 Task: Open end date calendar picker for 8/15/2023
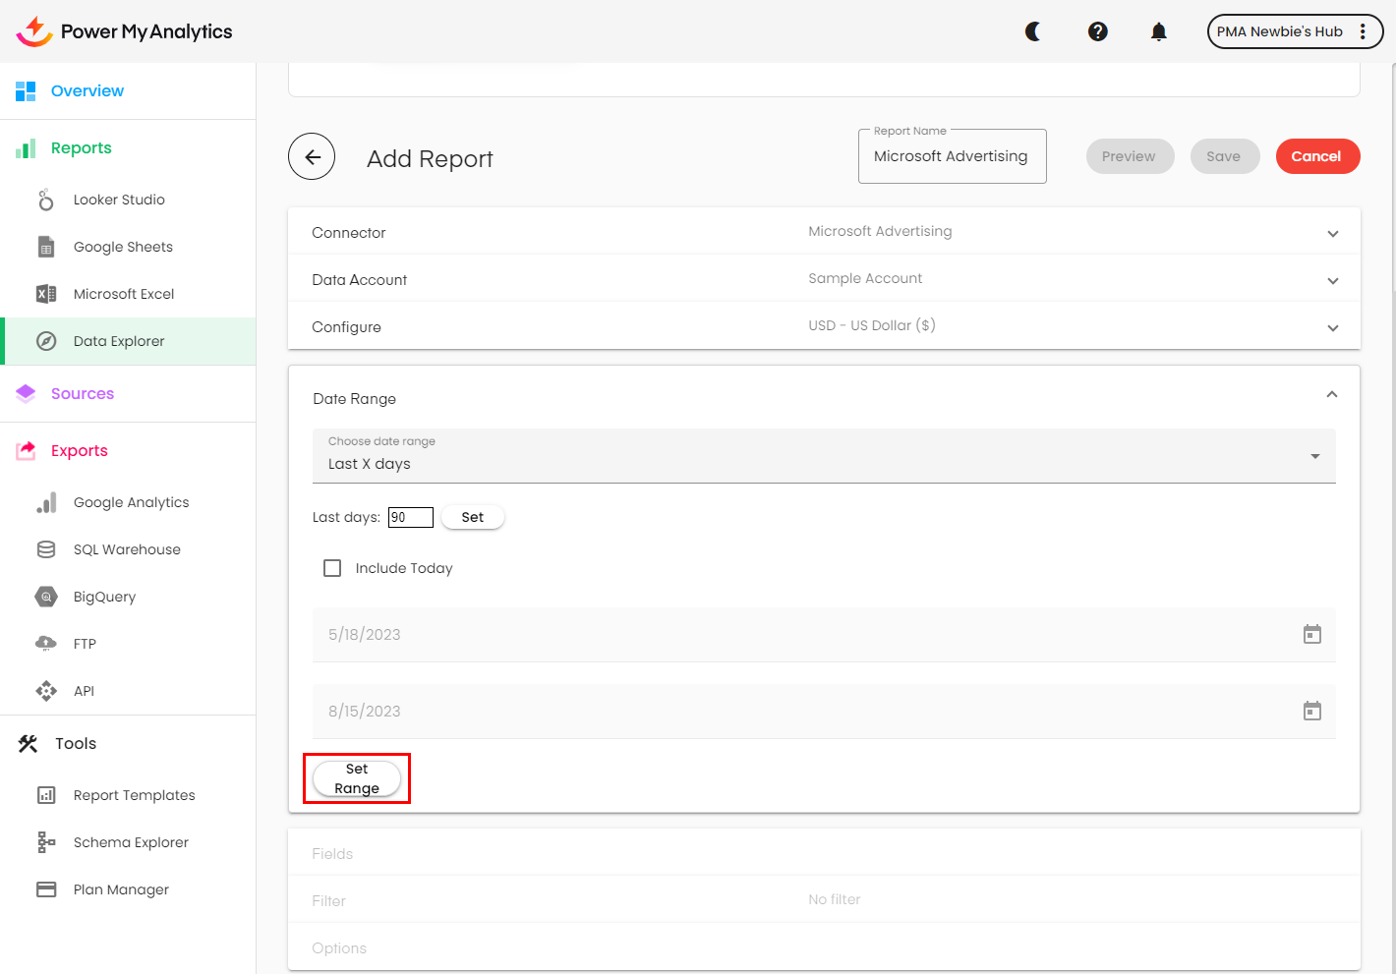pos(1311,712)
